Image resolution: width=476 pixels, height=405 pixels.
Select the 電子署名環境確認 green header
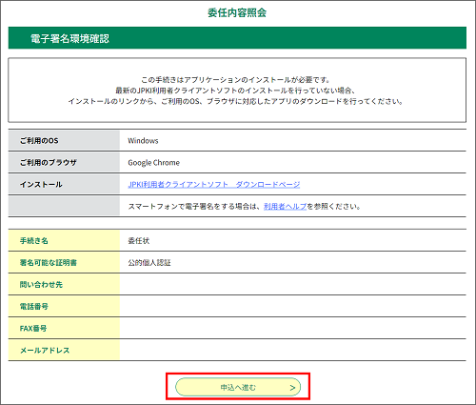237,38
